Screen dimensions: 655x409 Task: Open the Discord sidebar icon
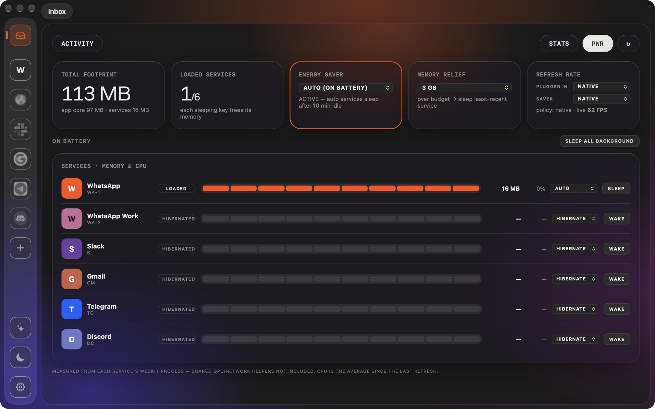[x=20, y=218]
